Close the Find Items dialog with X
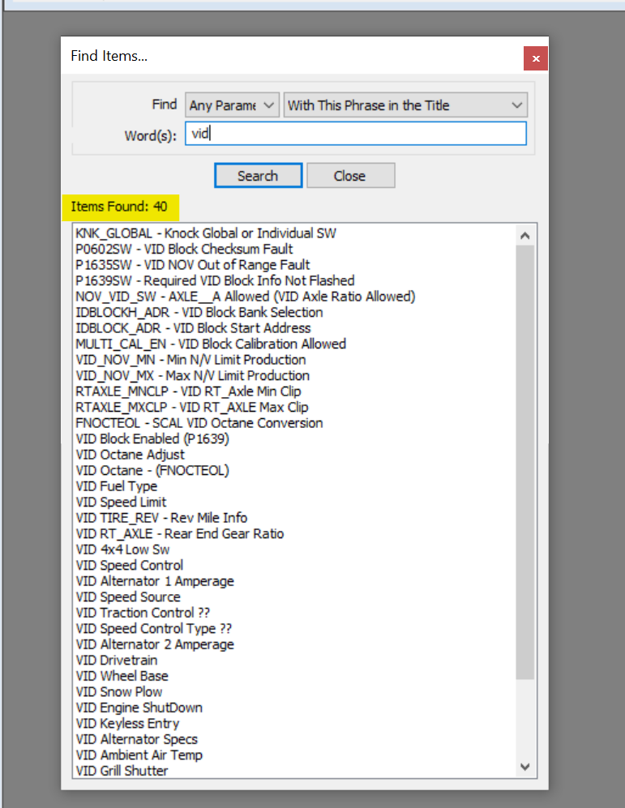The height and width of the screenshot is (808, 625). click(x=535, y=58)
